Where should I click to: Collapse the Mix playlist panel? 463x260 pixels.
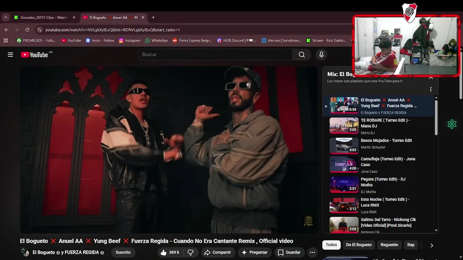431,78
